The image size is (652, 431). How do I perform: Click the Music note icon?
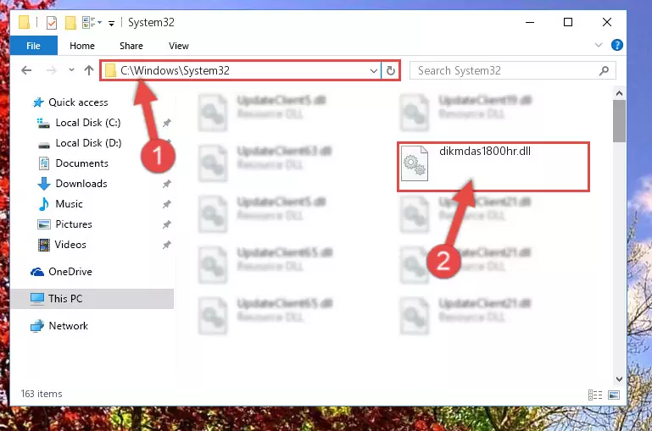click(x=43, y=204)
